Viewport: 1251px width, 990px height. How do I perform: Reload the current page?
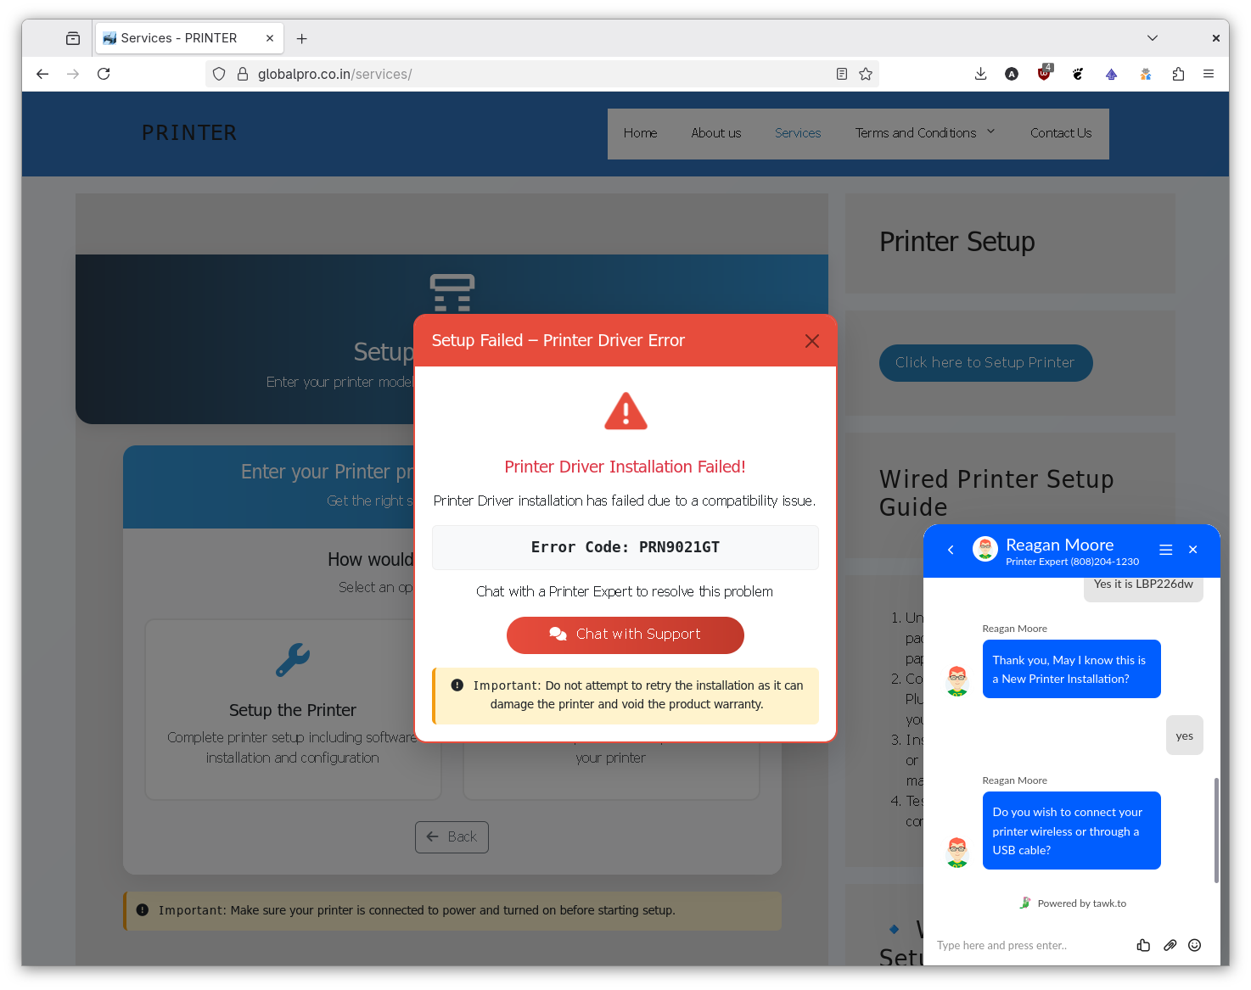pos(104,74)
